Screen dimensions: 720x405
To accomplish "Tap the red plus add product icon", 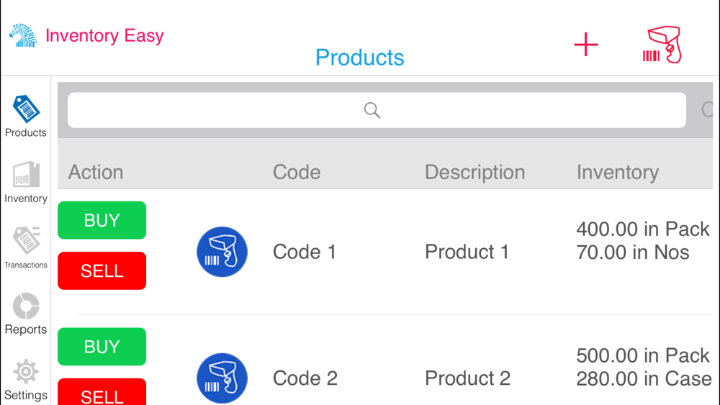I will point(586,45).
